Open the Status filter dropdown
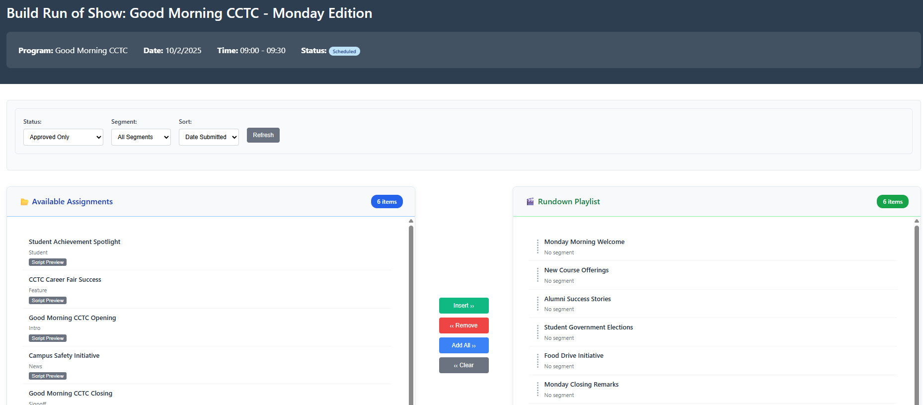This screenshot has width=923, height=405. point(63,137)
